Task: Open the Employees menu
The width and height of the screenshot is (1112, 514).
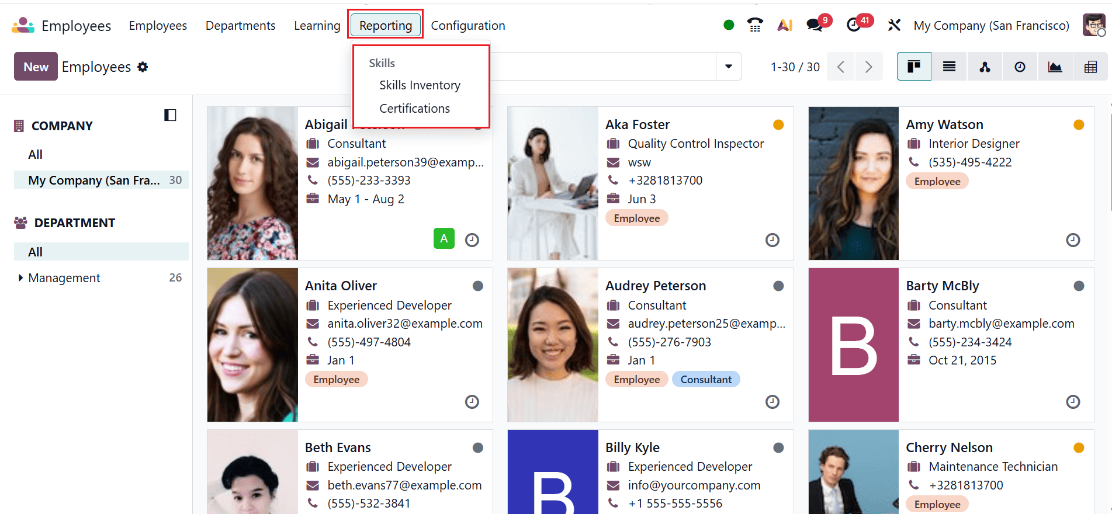Action: pyautogui.click(x=158, y=25)
